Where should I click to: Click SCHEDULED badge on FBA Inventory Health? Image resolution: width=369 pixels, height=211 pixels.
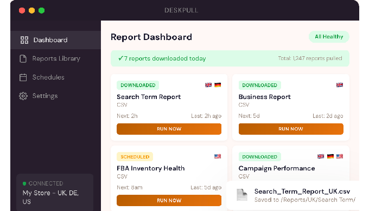click(135, 156)
